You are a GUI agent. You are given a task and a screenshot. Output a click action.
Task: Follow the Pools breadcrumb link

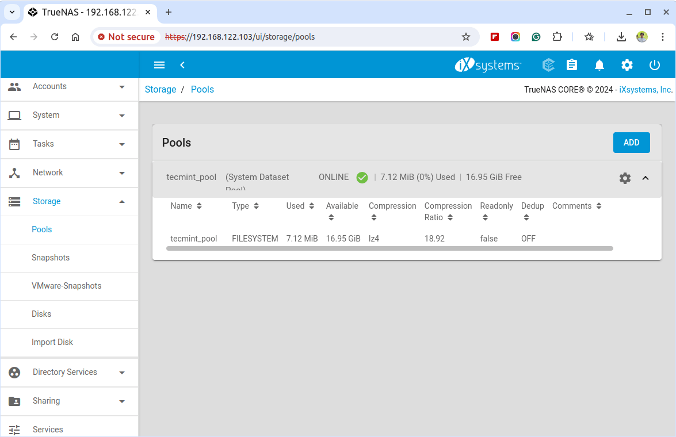(202, 89)
